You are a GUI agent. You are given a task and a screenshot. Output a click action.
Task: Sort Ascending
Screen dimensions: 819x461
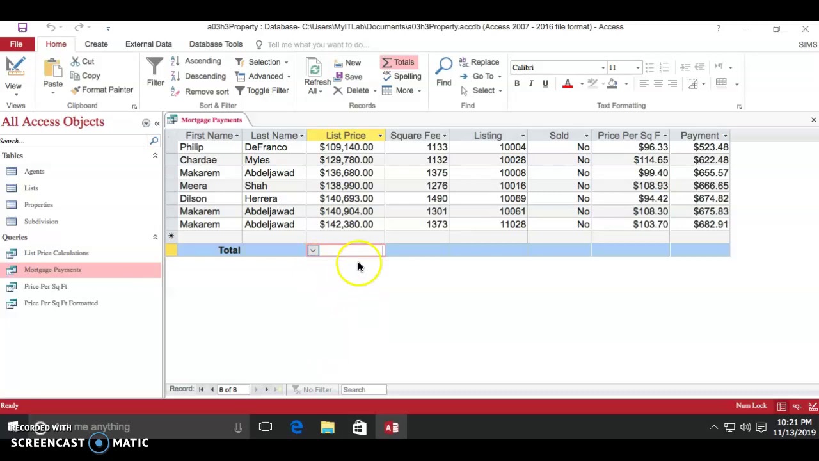[x=196, y=61]
